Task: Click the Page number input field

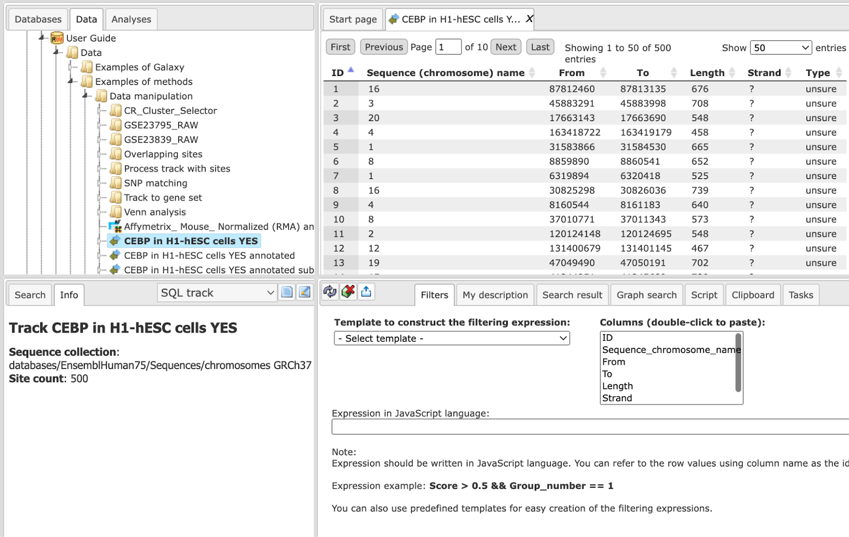Action: click(x=448, y=47)
